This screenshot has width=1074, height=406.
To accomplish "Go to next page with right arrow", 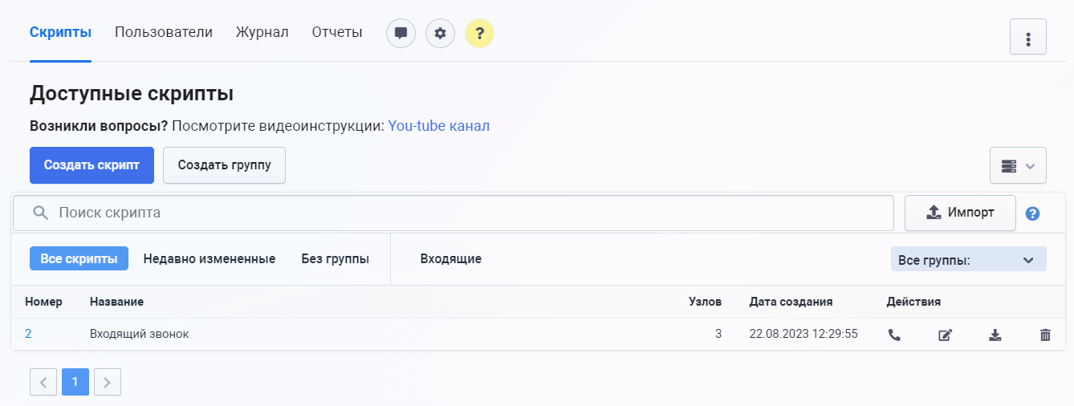I will [108, 383].
